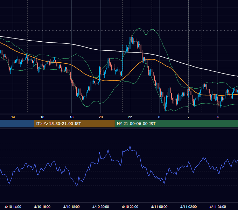Click the 22 hour axis label
This screenshot has width=238, height=210.
pos(130,117)
